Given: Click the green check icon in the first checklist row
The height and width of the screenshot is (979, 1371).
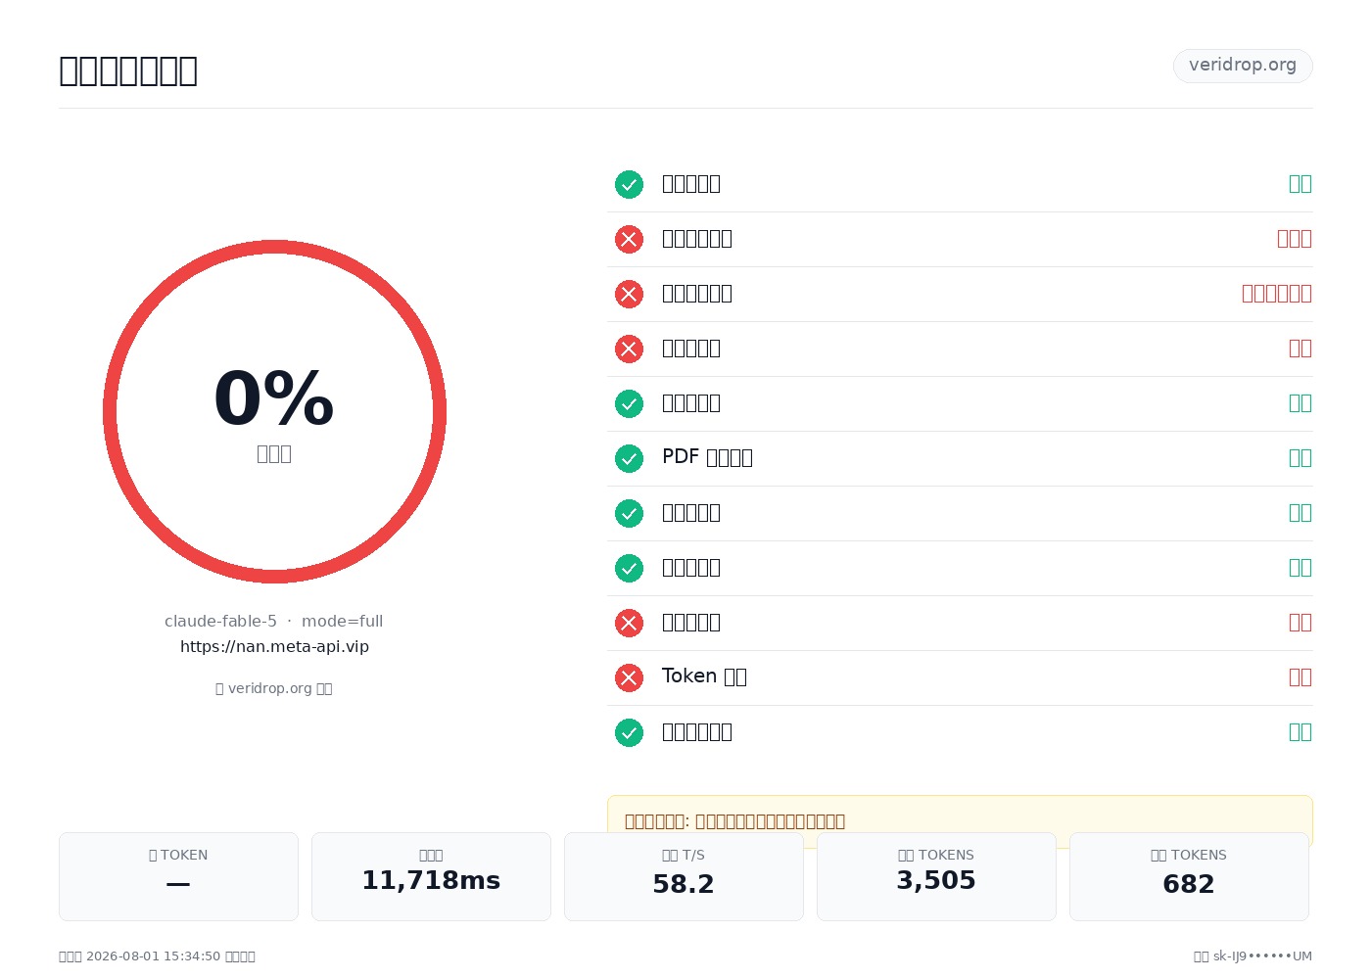Looking at the screenshot, I should coord(629,184).
